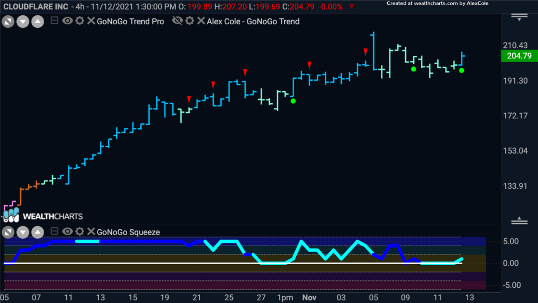Click the 5.00 Squeeze axis label
The image size is (538, 303).
(x=511, y=241)
